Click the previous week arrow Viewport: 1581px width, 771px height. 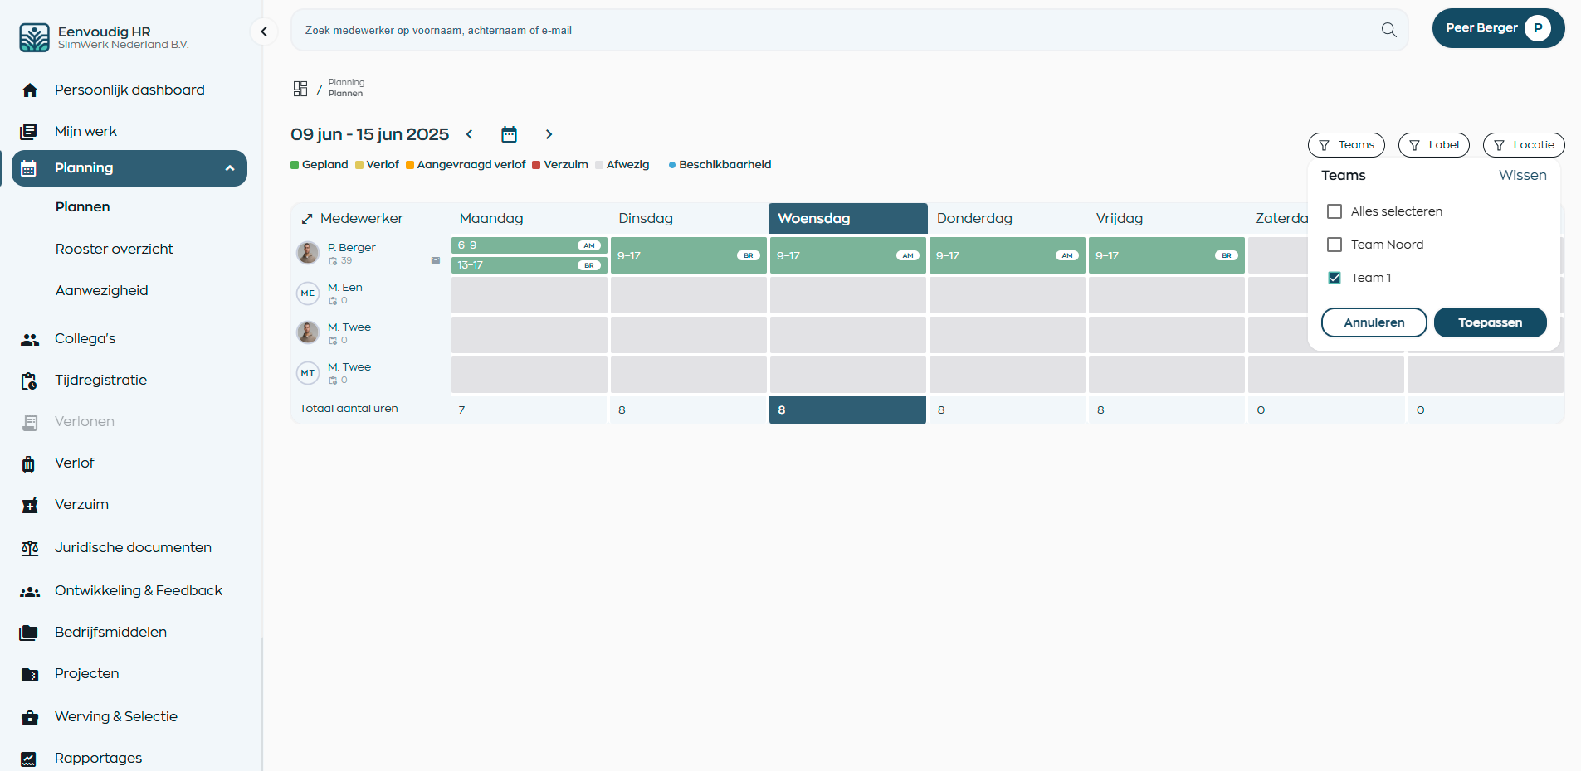click(470, 133)
